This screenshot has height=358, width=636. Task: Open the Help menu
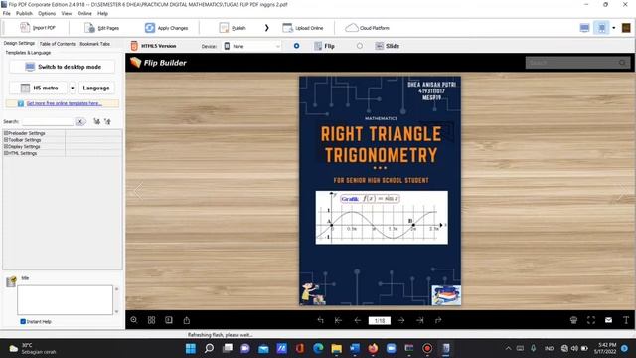[x=102, y=13]
